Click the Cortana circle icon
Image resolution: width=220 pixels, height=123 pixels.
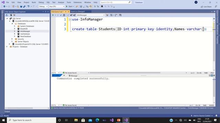59,120
